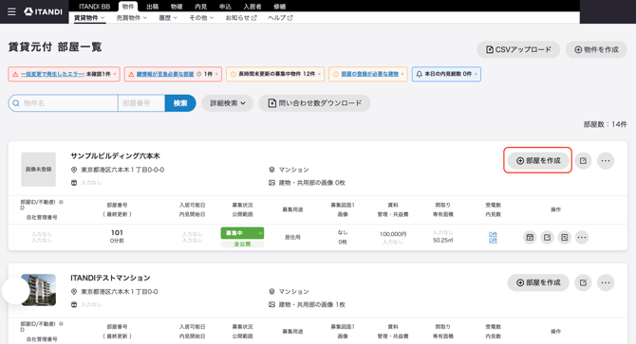The image size is (636, 344).
Task: Open the 部屋の登録が必要な建物 link
Action: (369, 74)
